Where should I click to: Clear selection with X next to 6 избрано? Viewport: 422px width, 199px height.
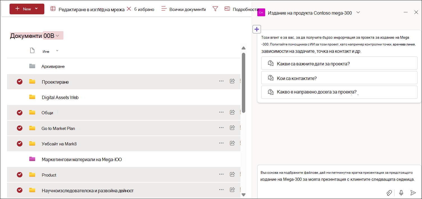129,9
